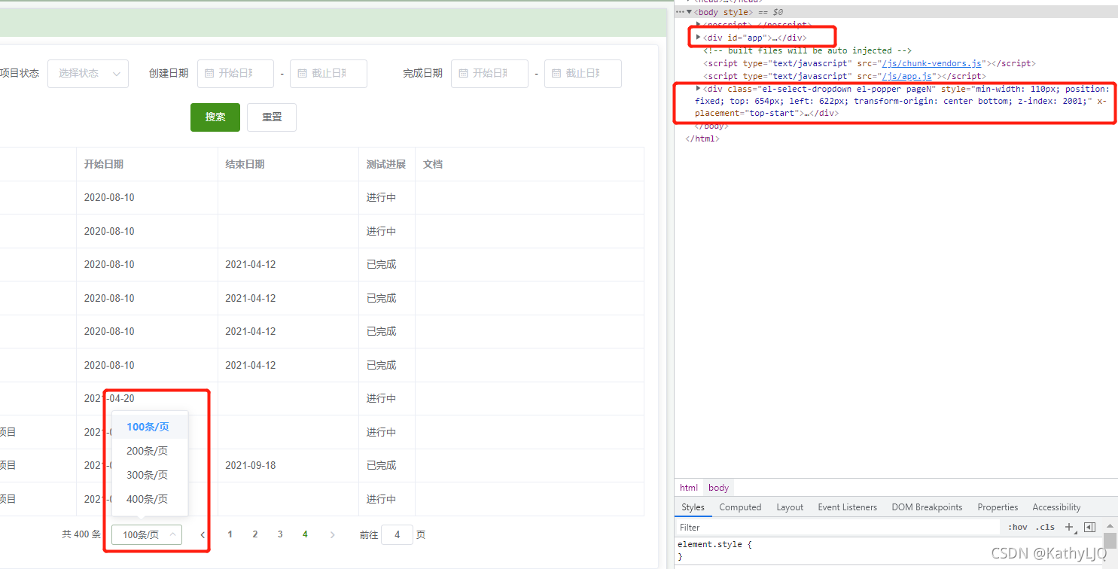The width and height of the screenshot is (1118, 569).
Task: Click the 创建日期 start date input
Action: tap(236, 74)
